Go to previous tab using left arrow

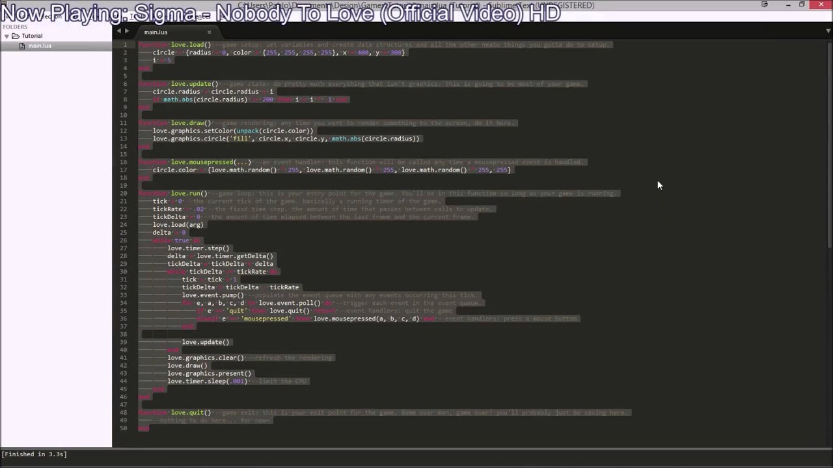(x=119, y=31)
